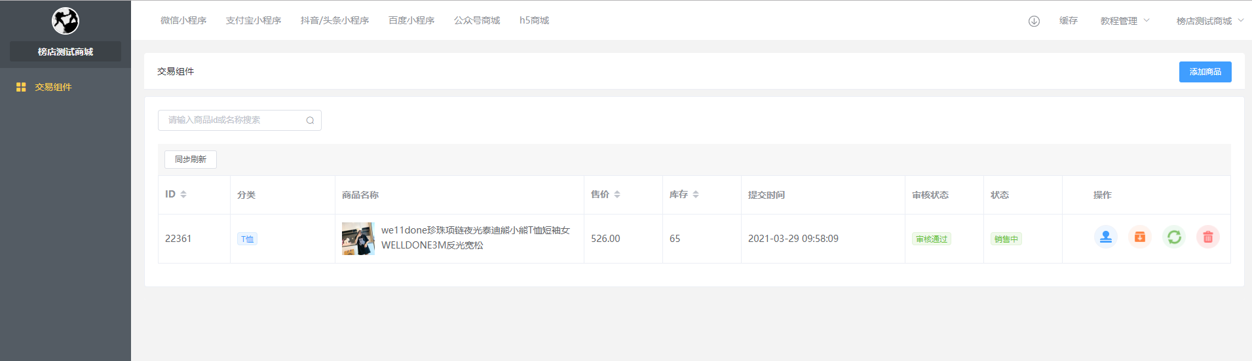Click the green sync refresh icon in the row
This screenshot has width=1252, height=361.
coord(1174,237)
